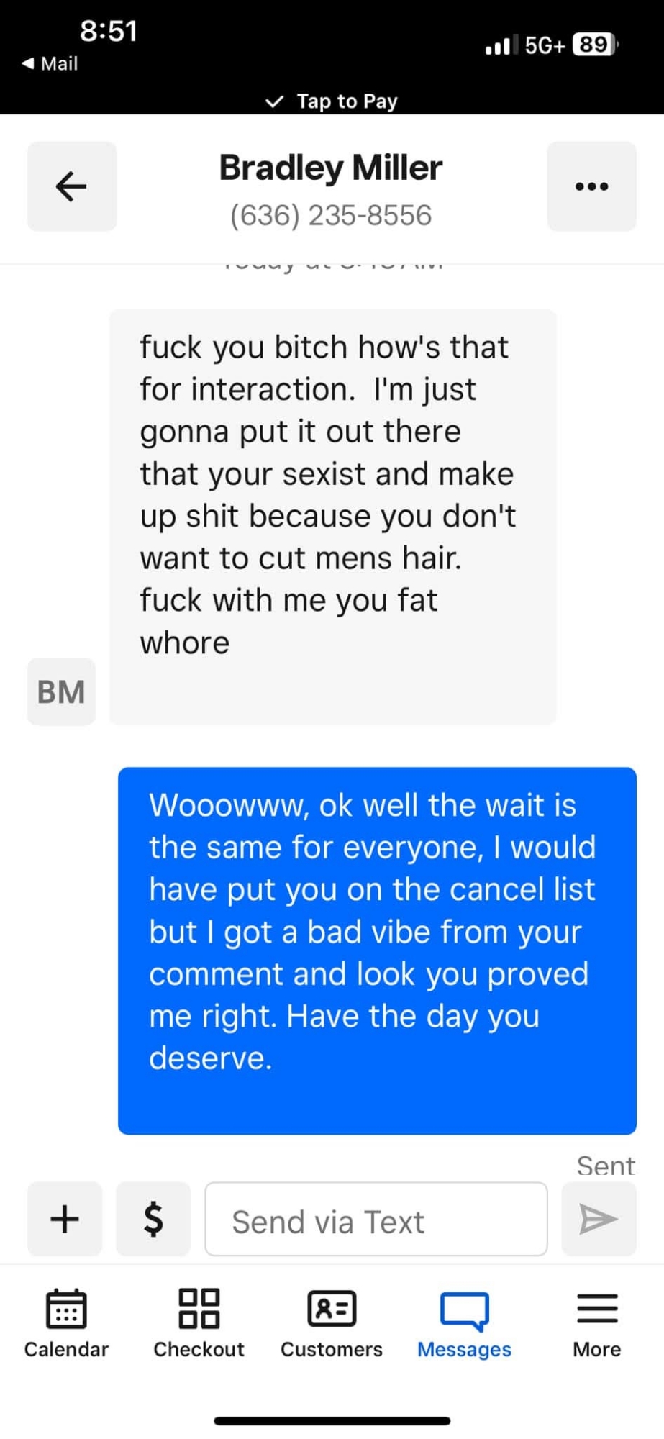This screenshot has width=664, height=1439.
Task: Tap the send arrow icon
Action: pos(599,1219)
